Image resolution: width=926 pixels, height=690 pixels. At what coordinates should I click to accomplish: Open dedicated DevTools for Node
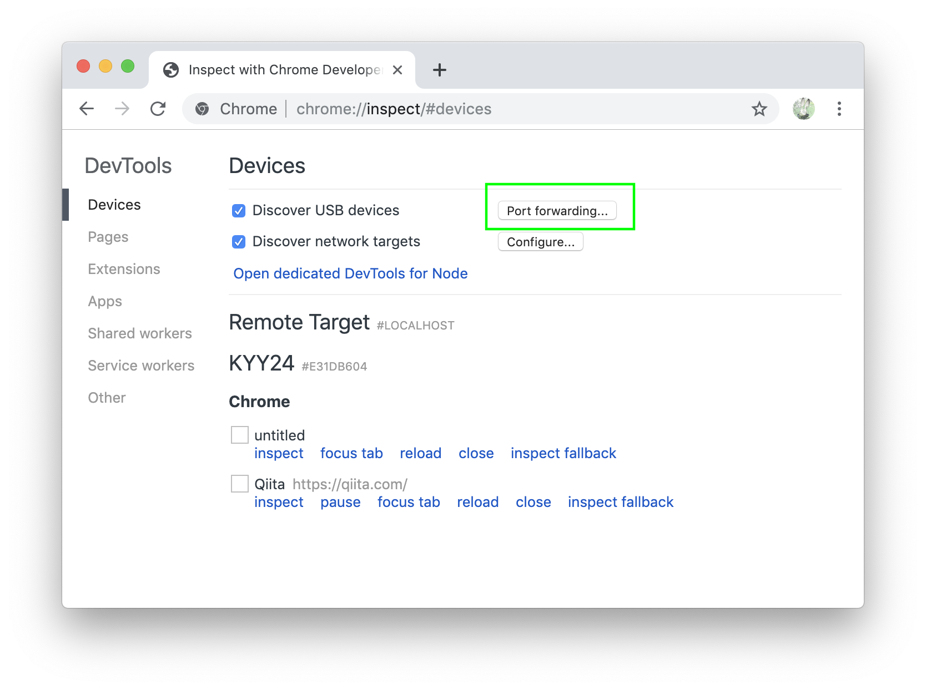pyautogui.click(x=350, y=273)
